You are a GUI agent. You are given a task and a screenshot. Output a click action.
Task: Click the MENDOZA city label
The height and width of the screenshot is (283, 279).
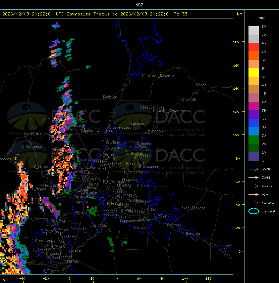click(81, 172)
